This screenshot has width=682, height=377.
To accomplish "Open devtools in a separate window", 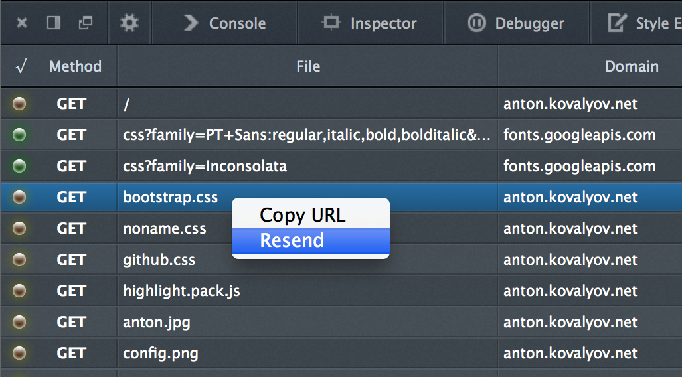I will 85,23.
